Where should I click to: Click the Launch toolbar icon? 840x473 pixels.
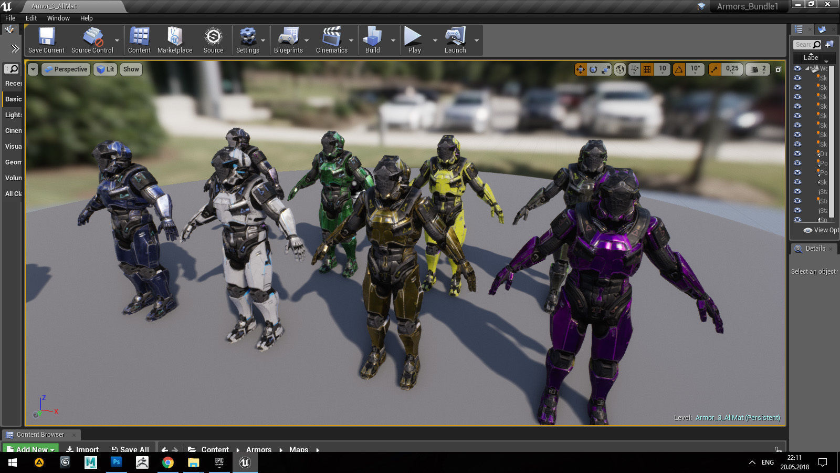click(x=455, y=37)
